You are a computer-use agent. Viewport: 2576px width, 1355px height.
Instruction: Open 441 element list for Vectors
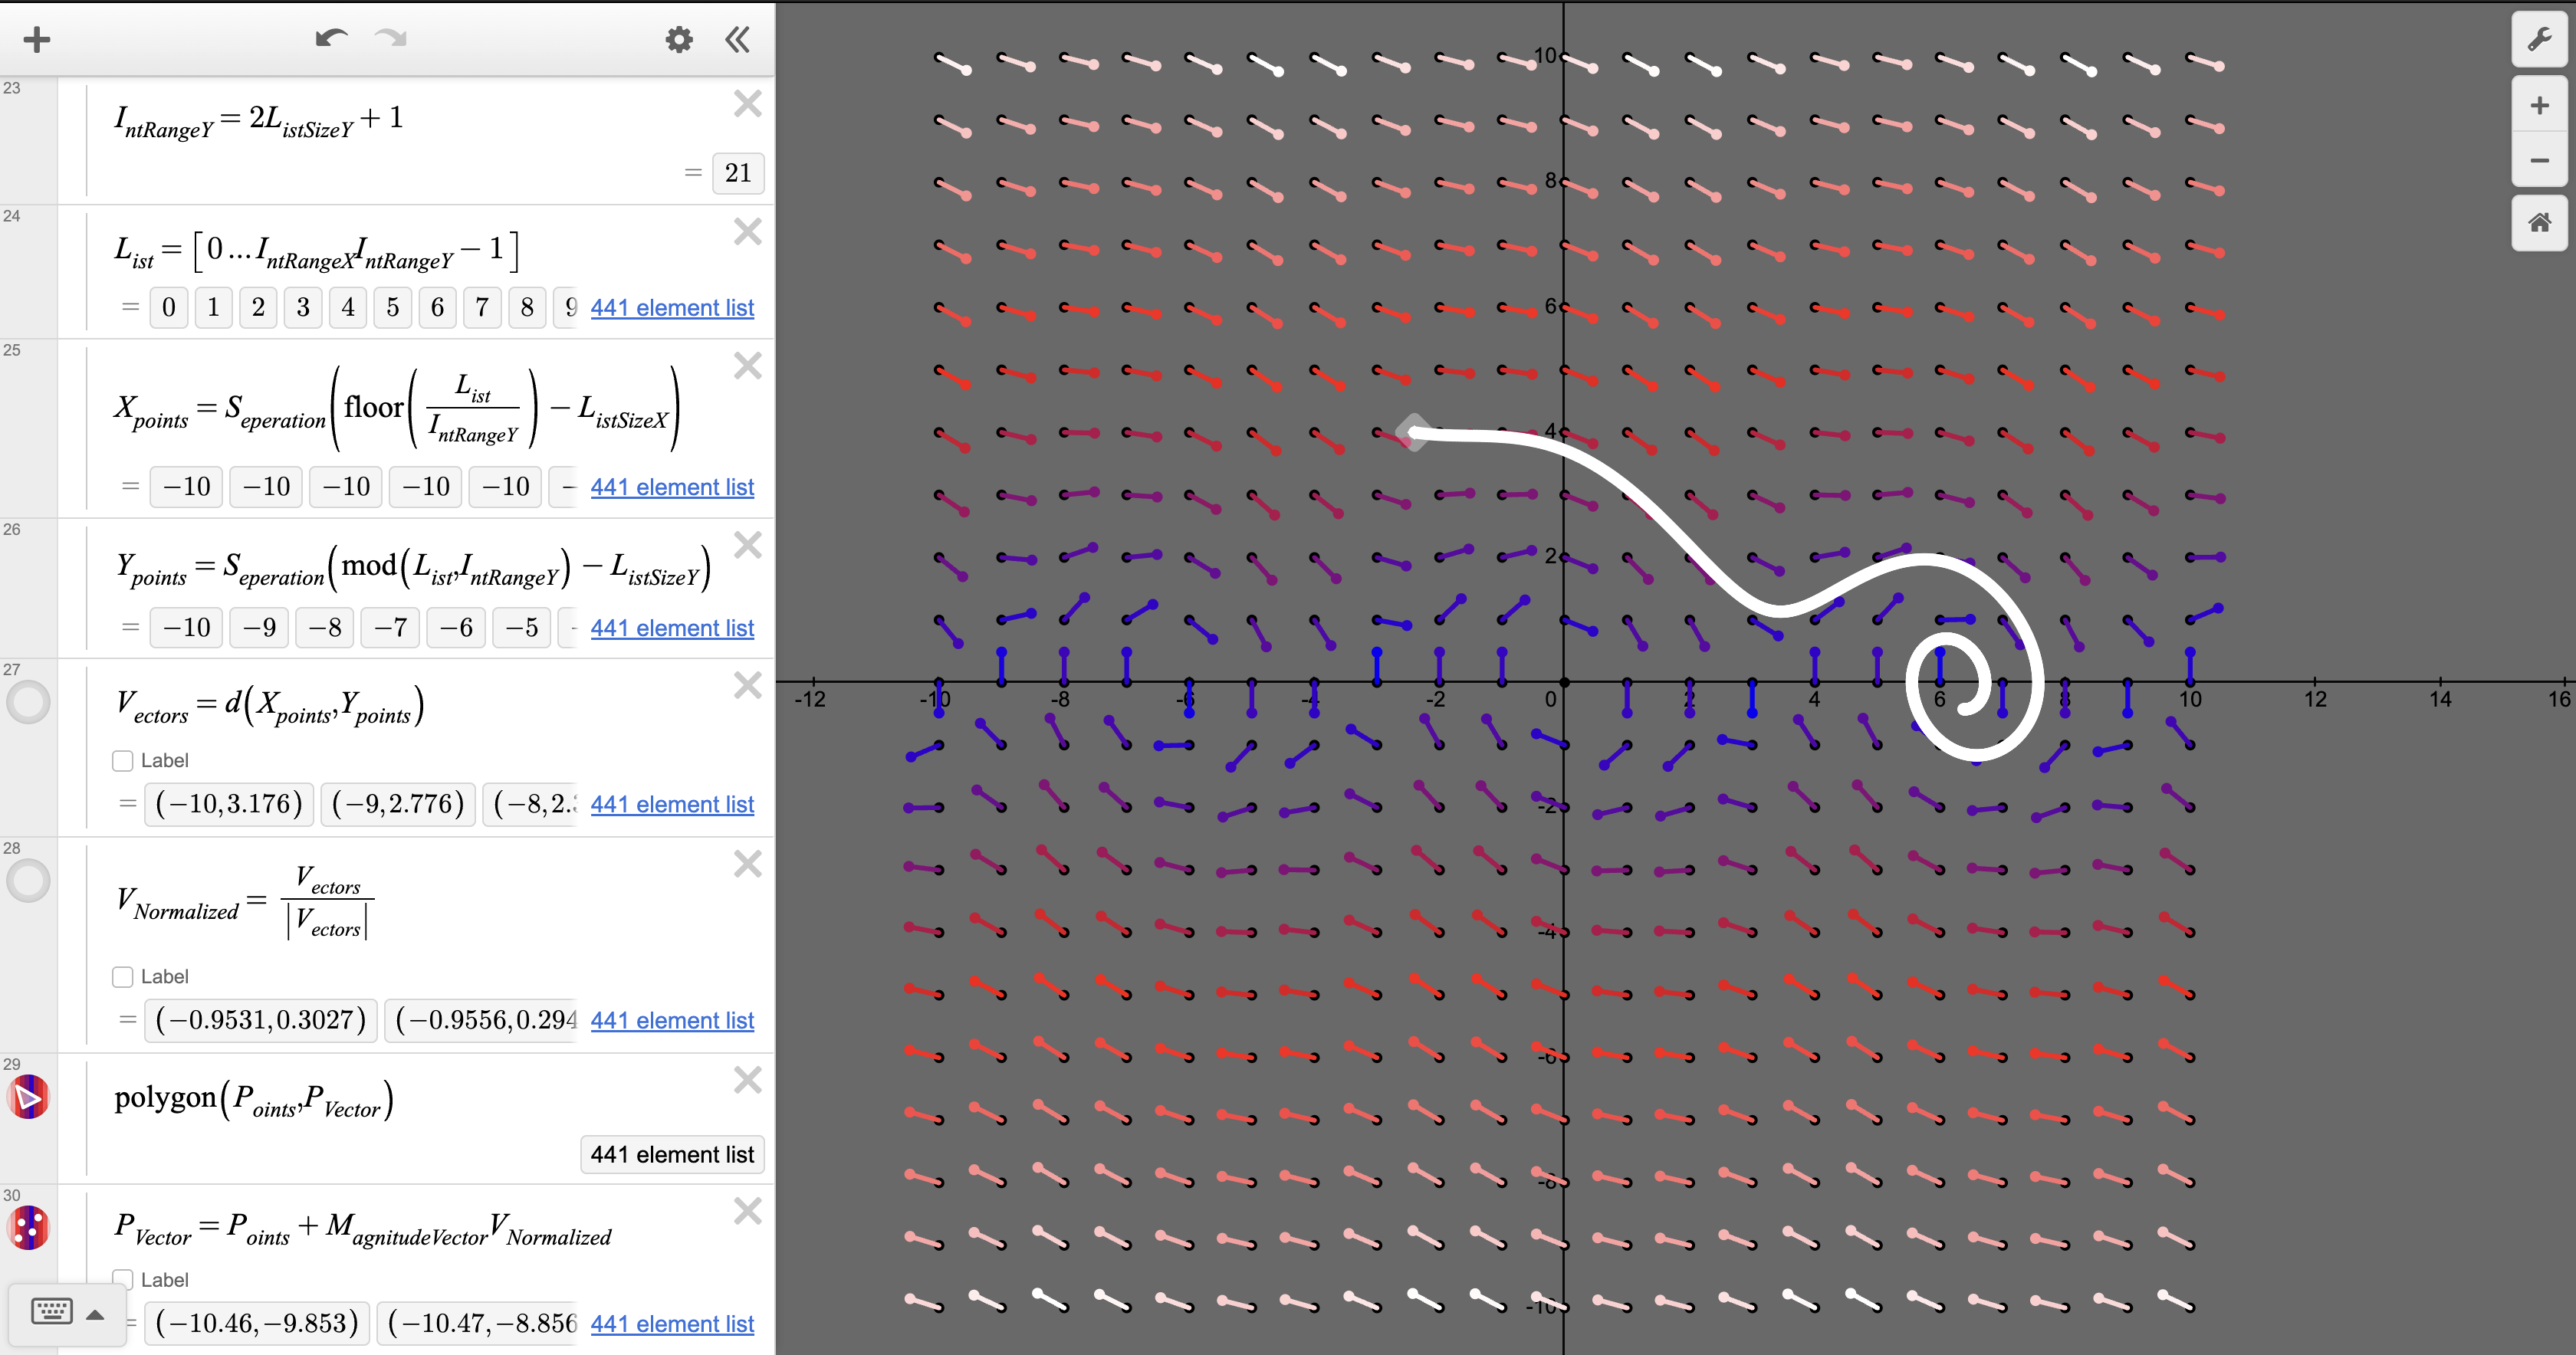[x=672, y=804]
